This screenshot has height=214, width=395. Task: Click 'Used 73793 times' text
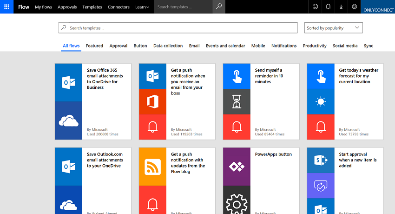tap(354, 134)
